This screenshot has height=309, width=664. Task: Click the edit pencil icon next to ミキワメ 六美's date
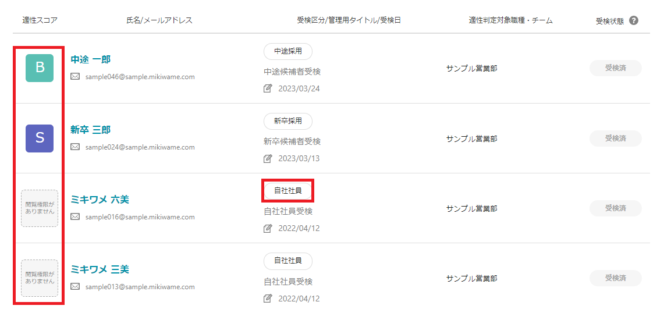coord(268,229)
